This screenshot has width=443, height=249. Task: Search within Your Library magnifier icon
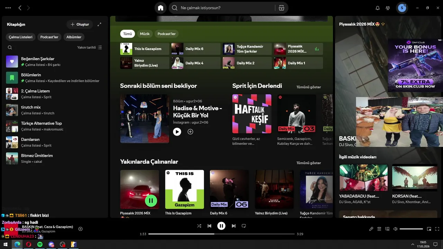pyautogui.click(x=10, y=47)
